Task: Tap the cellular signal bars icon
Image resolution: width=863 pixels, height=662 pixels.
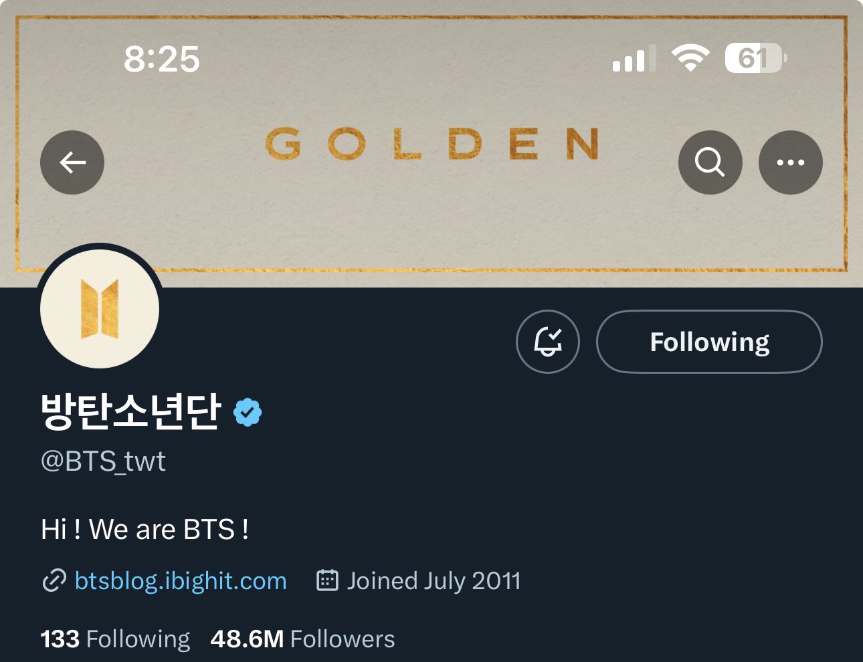Action: pos(634,58)
